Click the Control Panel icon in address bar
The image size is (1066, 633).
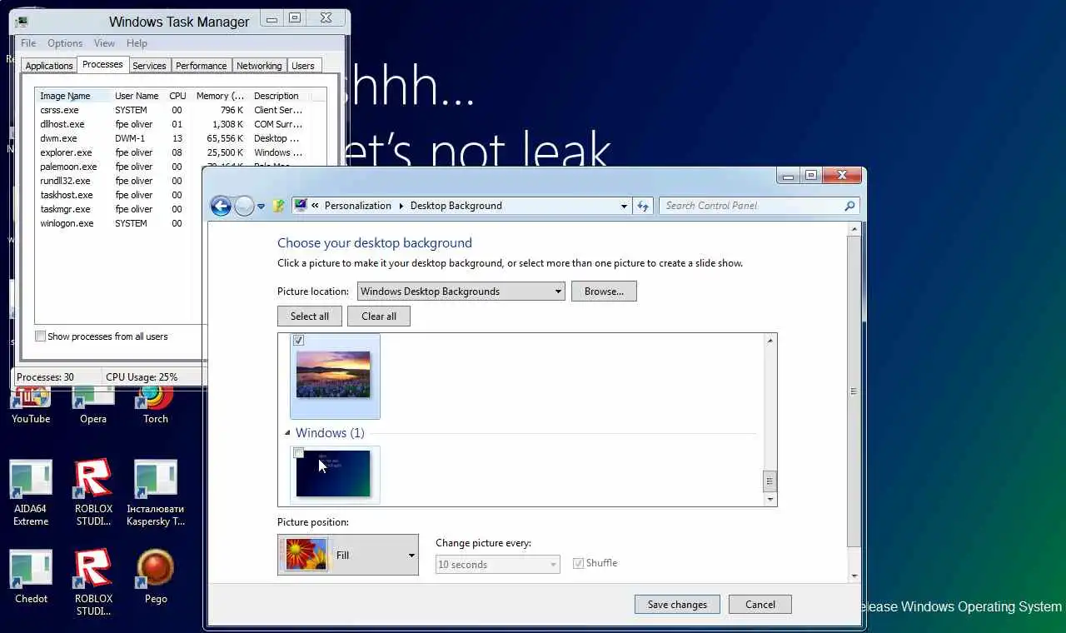pyautogui.click(x=301, y=206)
